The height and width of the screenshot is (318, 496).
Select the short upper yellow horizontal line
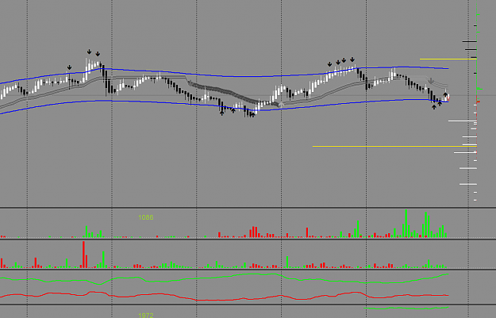[x=448, y=59]
